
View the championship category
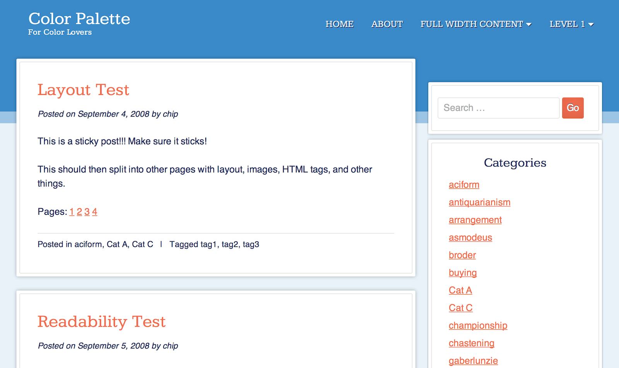(x=478, y=325)
